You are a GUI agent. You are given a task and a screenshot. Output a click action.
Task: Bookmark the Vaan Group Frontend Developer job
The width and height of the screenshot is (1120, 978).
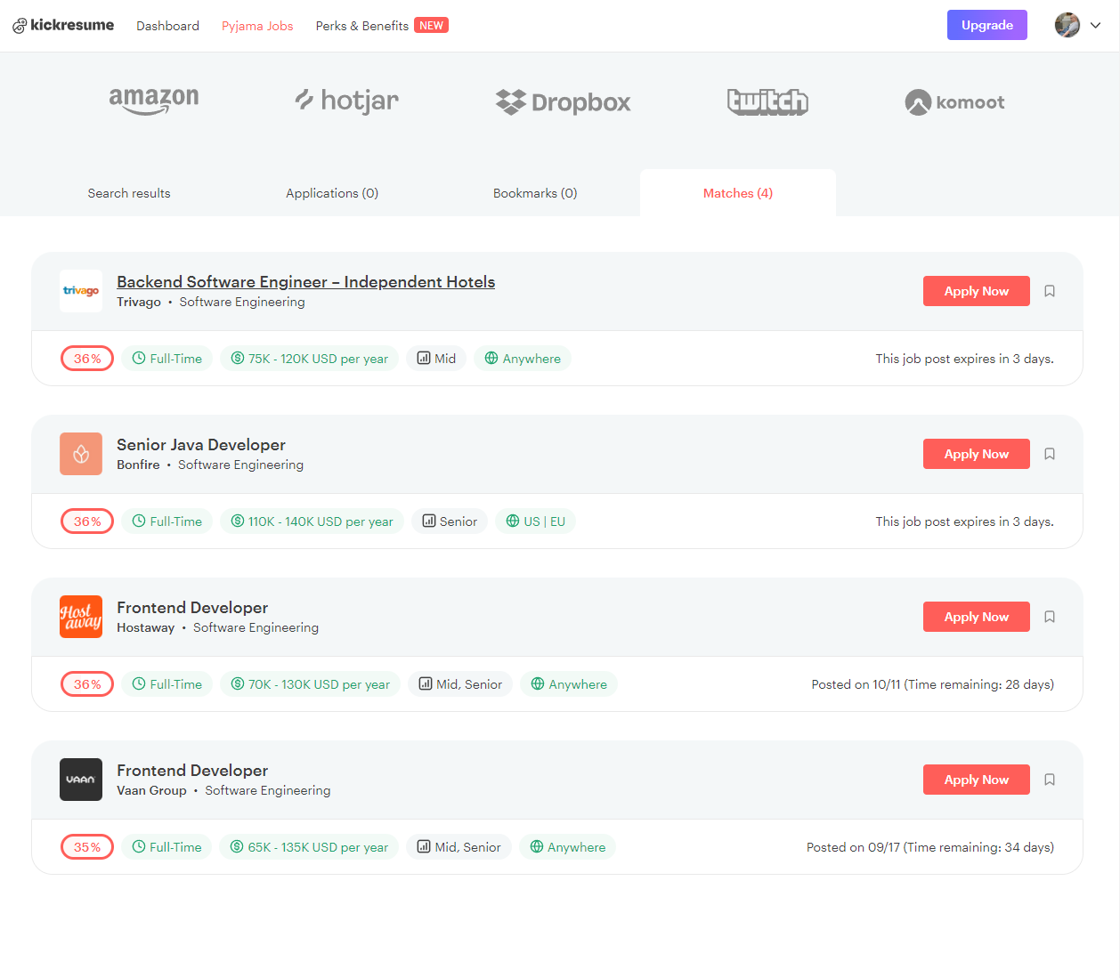(x=1050, y=780)
